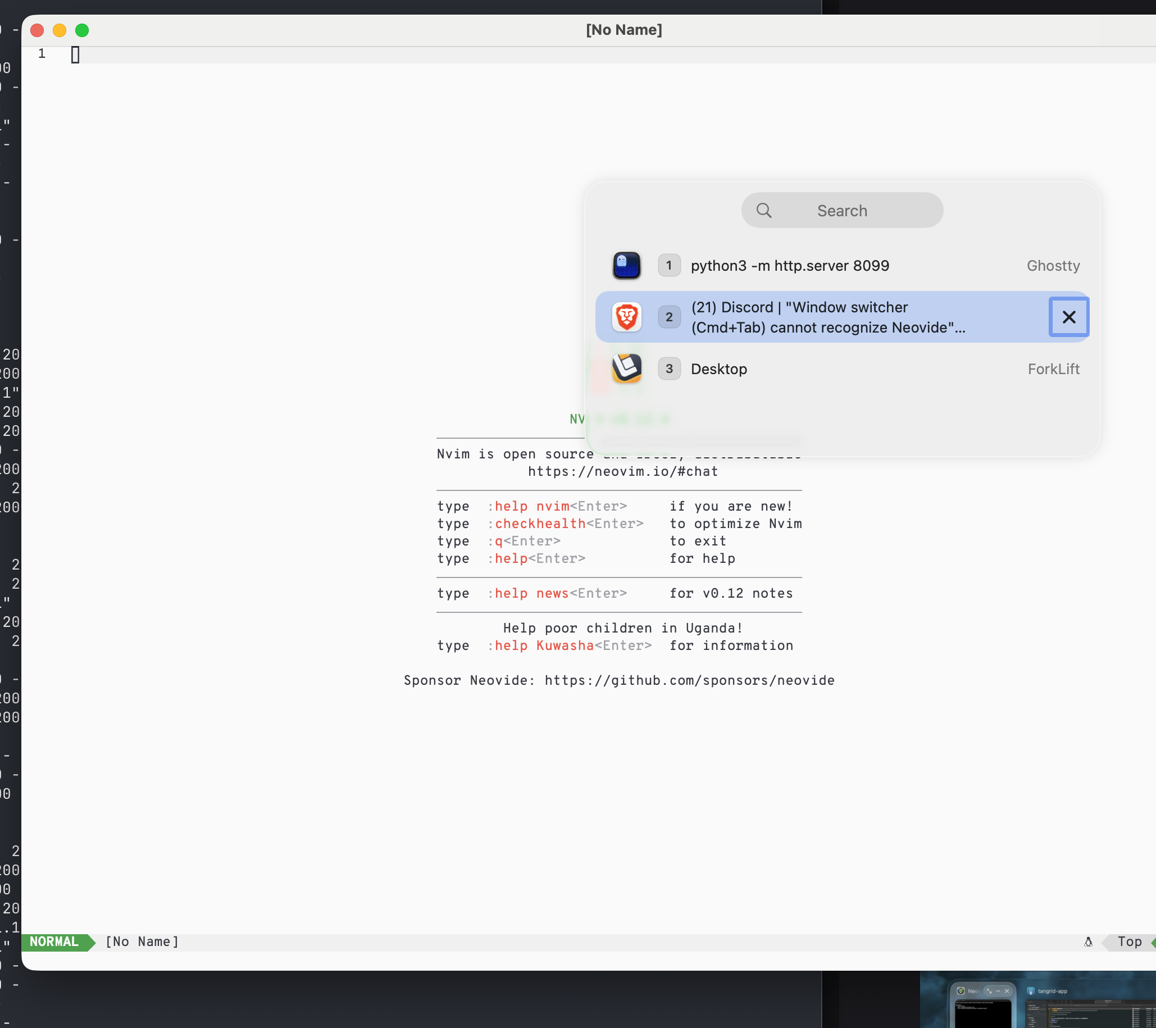The image size is (1156, 1028).
Task: Click the Ghostty terminal app icon
Action: pos(626,265)
